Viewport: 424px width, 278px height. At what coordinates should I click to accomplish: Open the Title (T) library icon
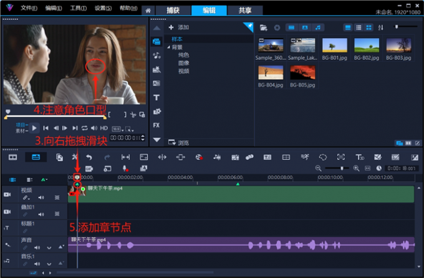point(157,98)
